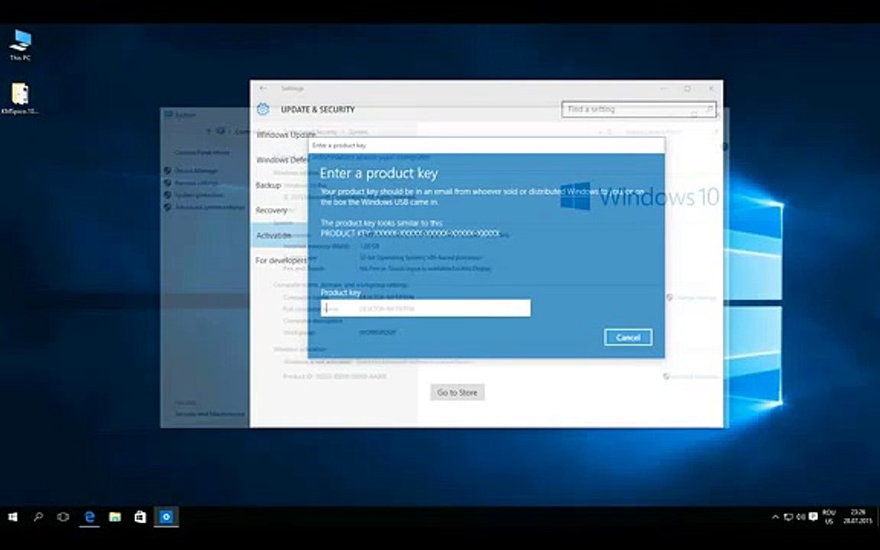Select Recovery in Settings sidebar
Image resolution: width=880 pixels, height=550 pixels.
click(271, 211)
